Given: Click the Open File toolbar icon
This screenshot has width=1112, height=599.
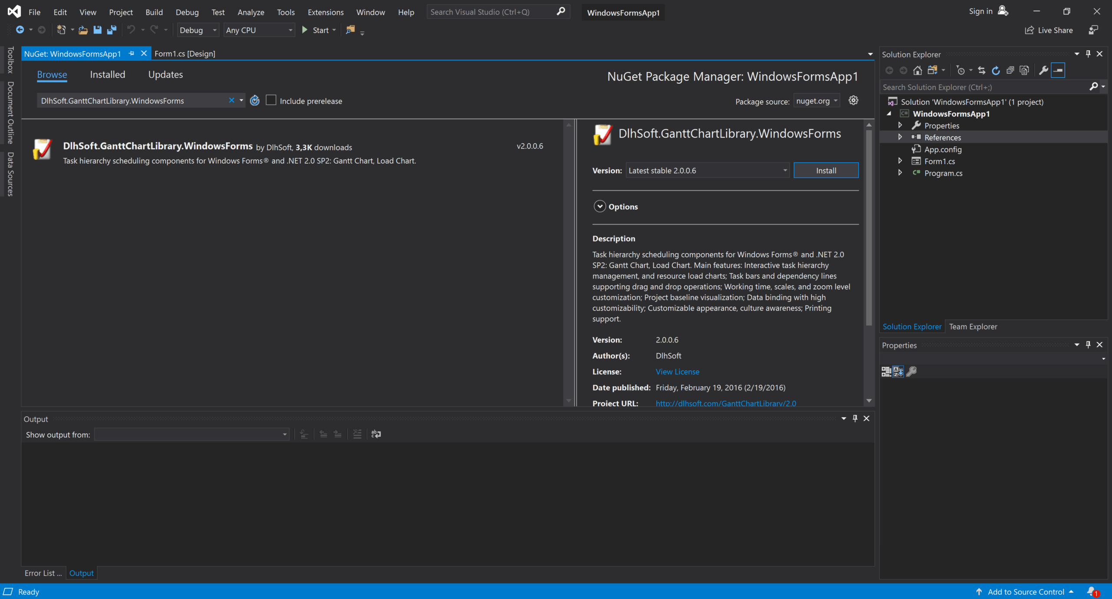Looking at the screenshot, I should pyautogui.click(x=83, y=30).
